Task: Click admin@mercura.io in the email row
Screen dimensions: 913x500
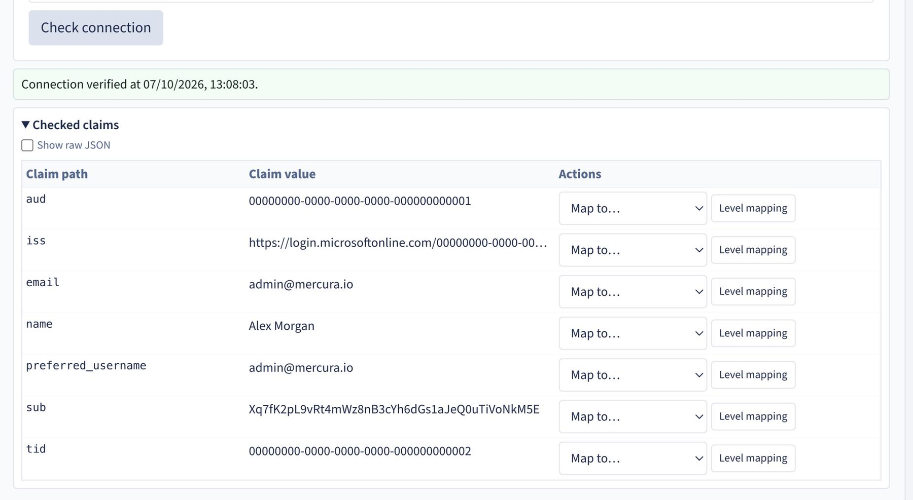Action: click(301, 284)
